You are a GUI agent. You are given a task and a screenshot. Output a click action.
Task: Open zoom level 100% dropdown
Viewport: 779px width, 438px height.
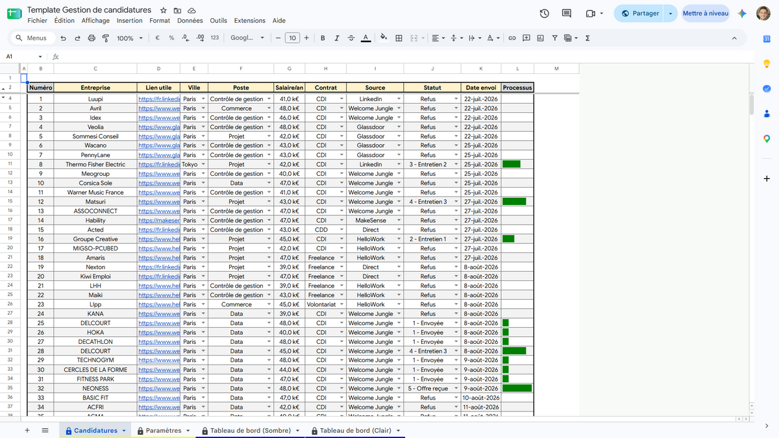tap(130, 38)
